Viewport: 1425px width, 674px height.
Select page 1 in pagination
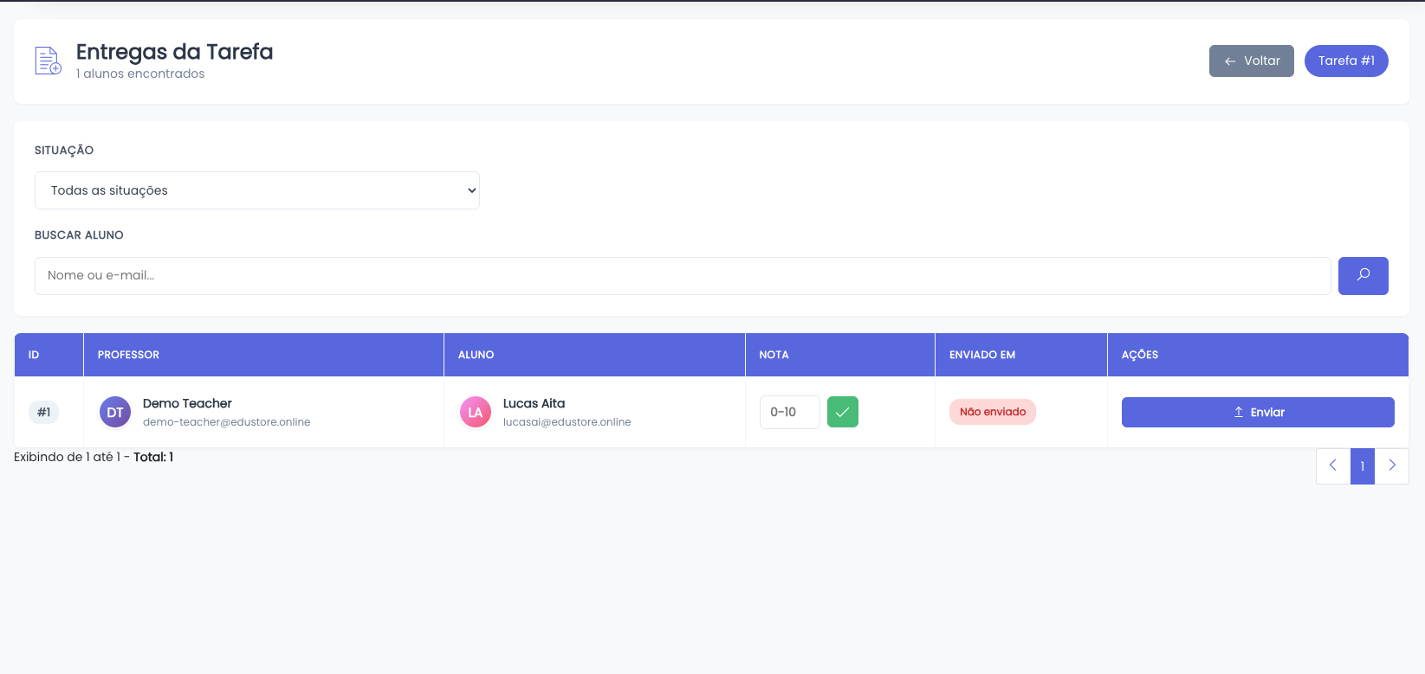pyautogui.click(x=1362, y=466)
